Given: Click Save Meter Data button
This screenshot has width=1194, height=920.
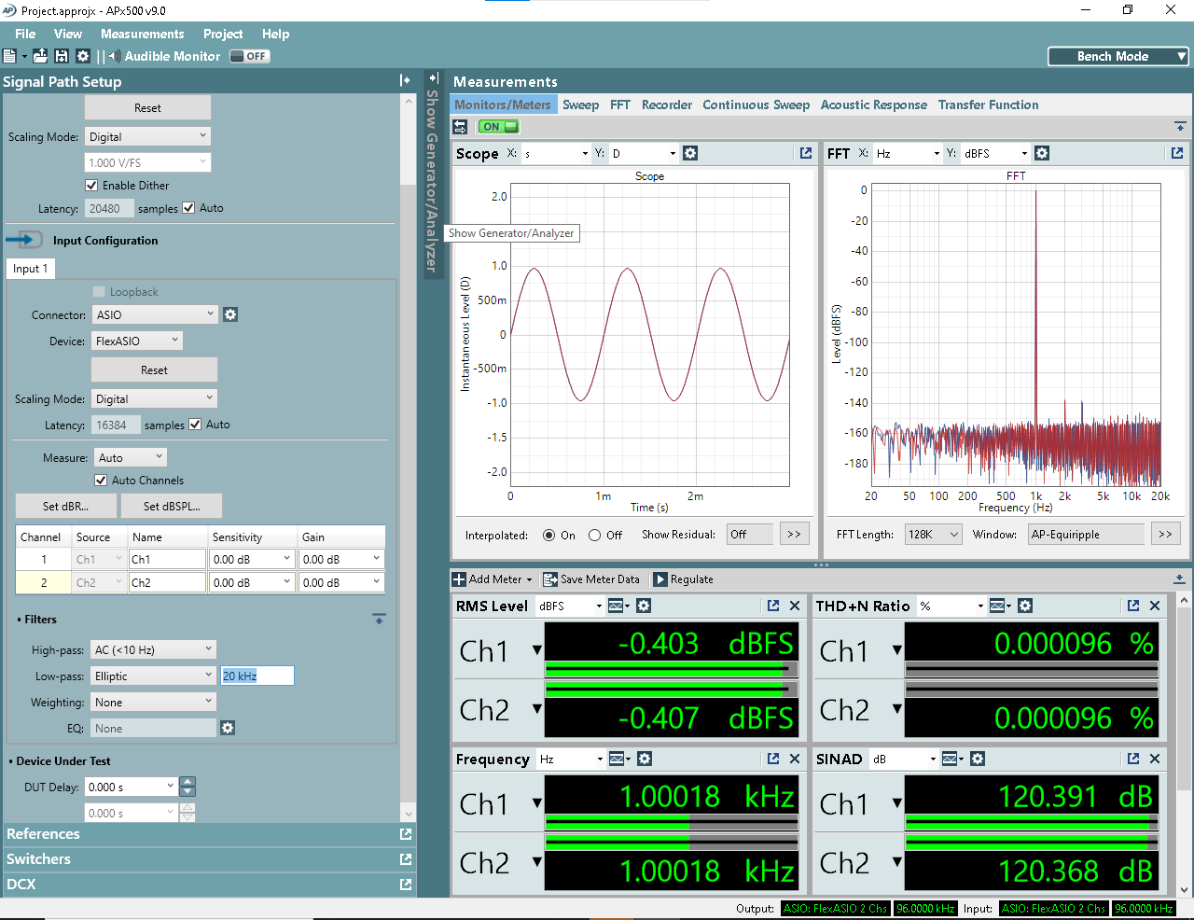Looking at the screenshot, I should [591, 579].
